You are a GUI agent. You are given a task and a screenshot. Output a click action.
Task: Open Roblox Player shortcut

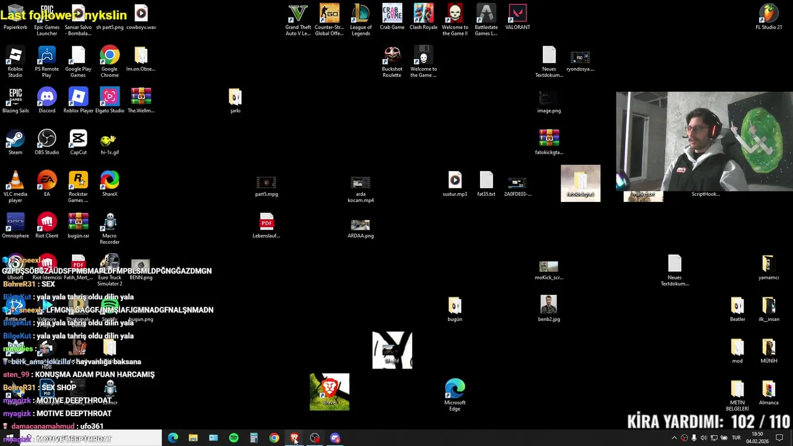click(78, 100)
